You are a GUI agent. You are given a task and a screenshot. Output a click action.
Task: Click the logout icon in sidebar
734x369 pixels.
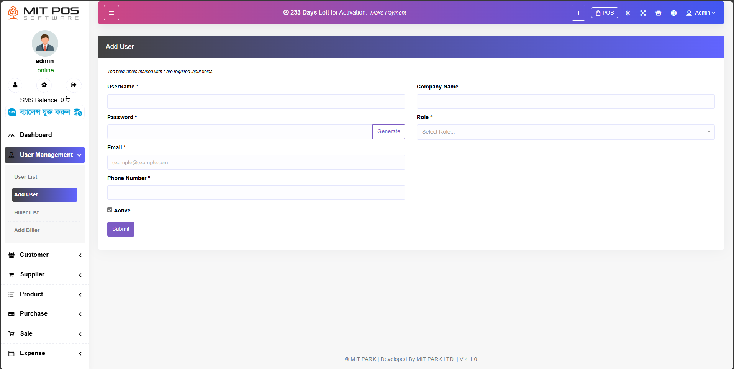tap(74, 85)
